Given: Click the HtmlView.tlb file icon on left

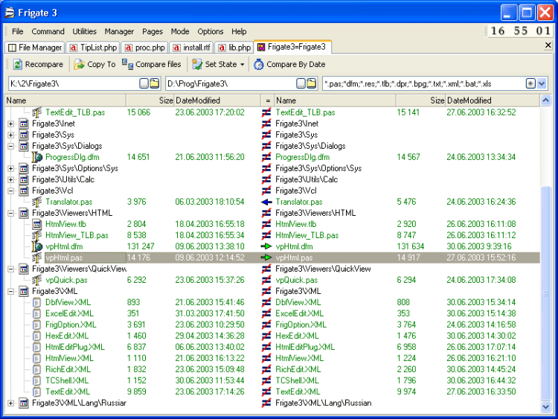Looking at the screenshot, I should (x=37, y=224).
